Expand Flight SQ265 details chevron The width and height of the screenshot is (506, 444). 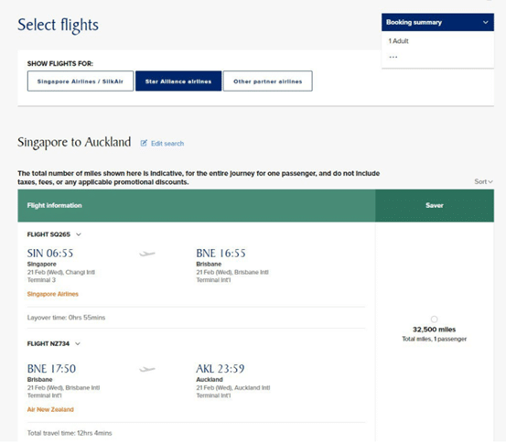[x=79, y=234]
